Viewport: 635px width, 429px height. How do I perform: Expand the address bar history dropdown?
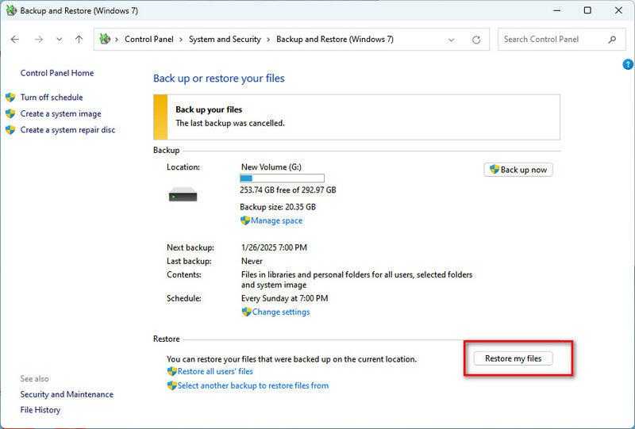pos(452,40)
